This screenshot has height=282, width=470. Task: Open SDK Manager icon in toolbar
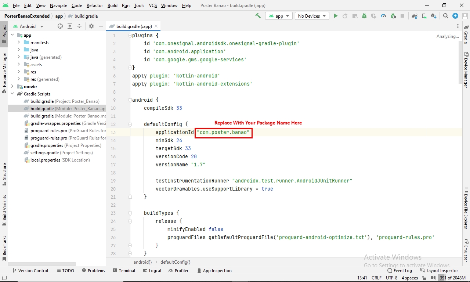click(434, 16)
